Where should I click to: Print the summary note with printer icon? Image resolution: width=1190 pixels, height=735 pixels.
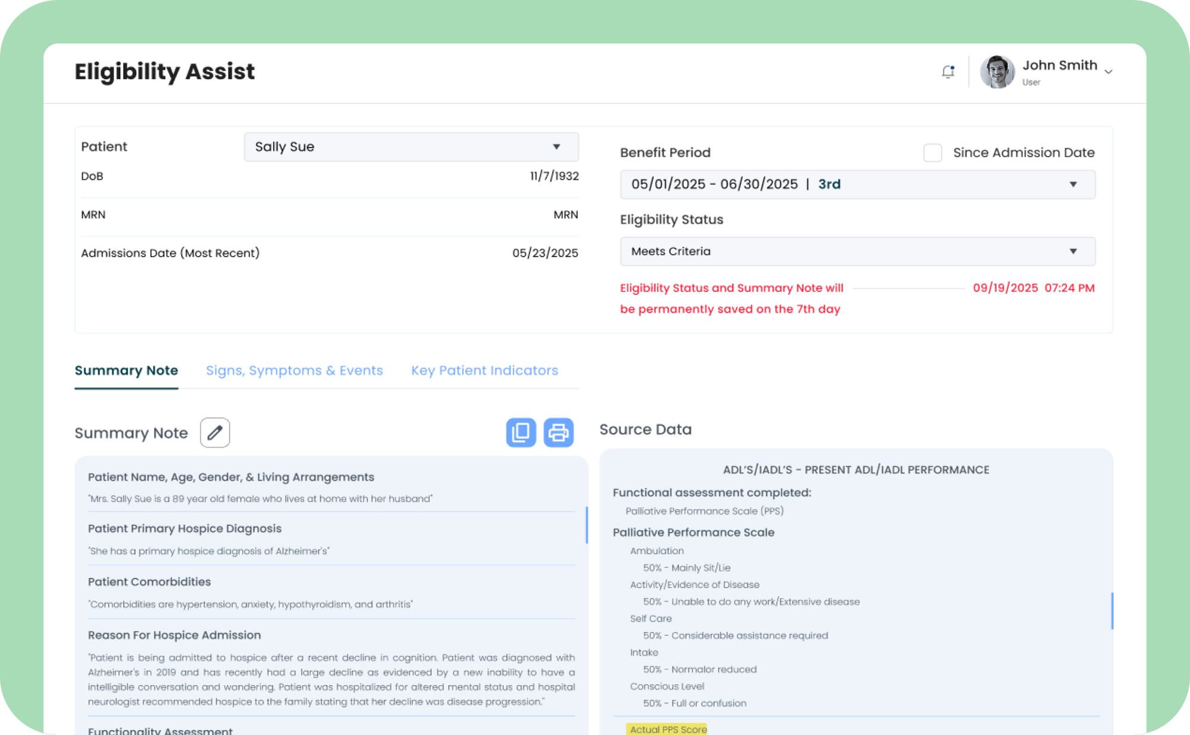(x=558, y=432)
